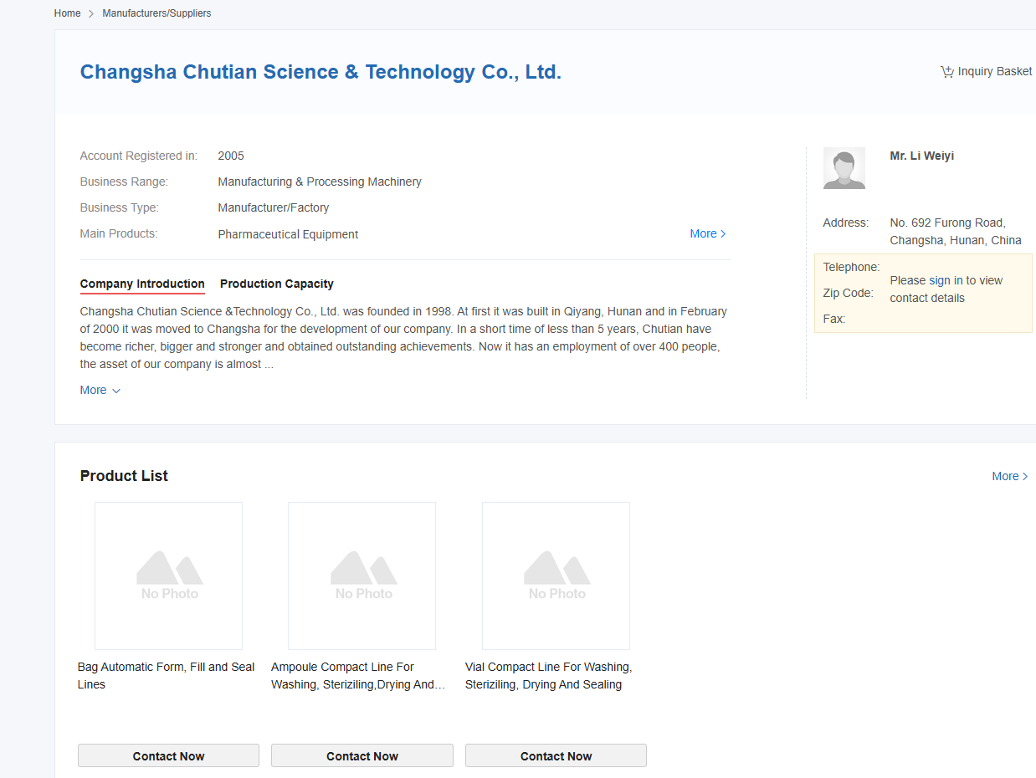The image size is (1036, 778).
Task: Click the breadcrumb arrow separator after Home
Action: click(91, 14)
